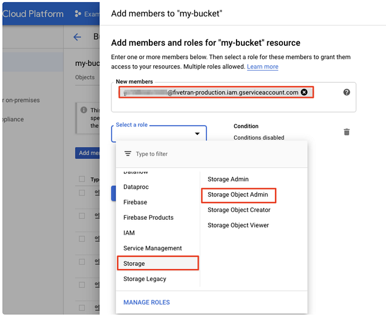Image resolution: width=386 pixels, height=318 pixels.
Task: Click inside the New members input box
Action: click(233, 97)
